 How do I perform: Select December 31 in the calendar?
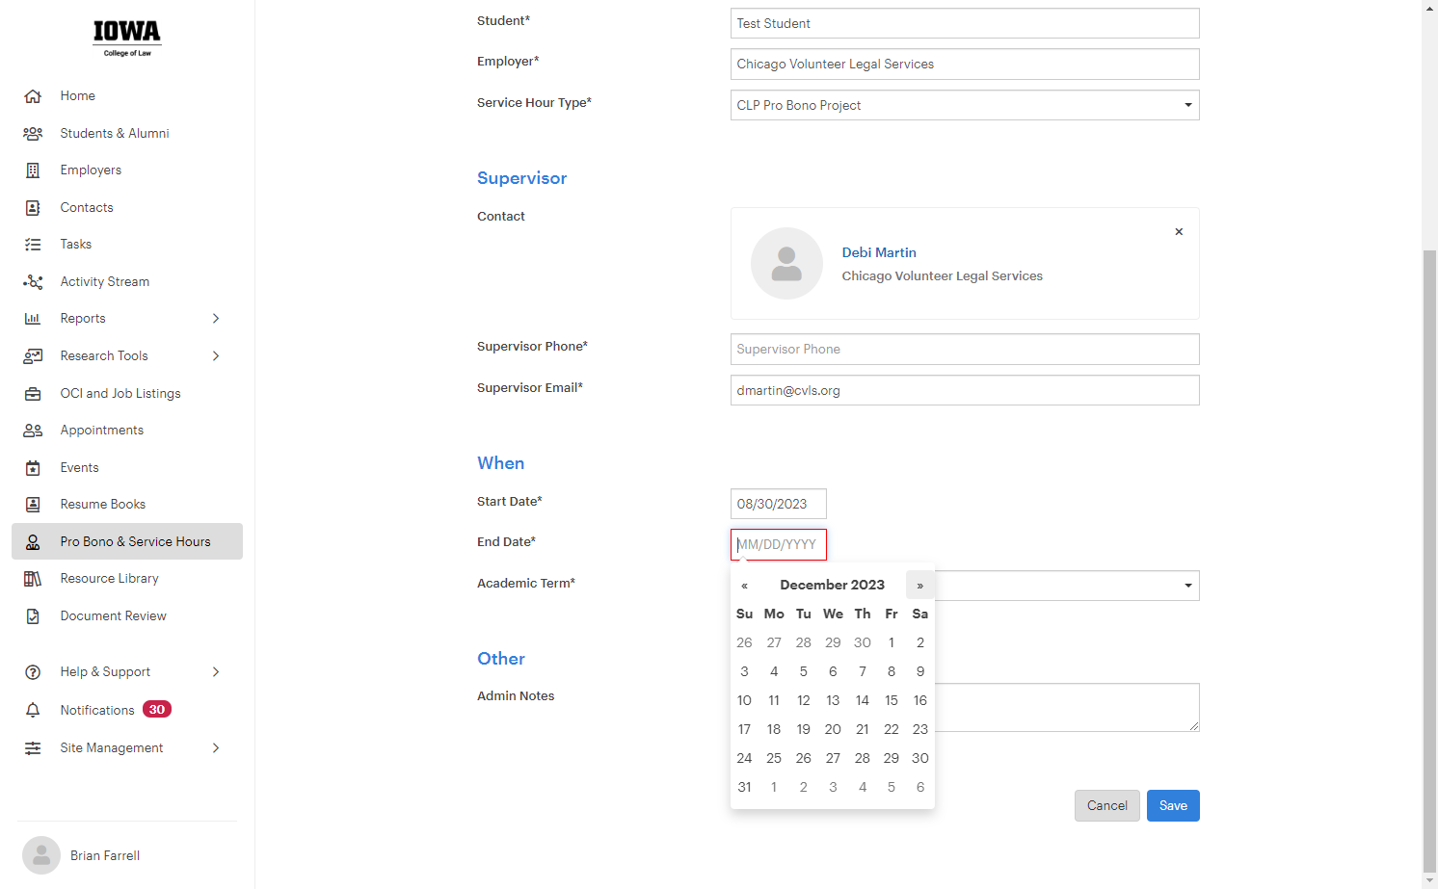click(x=745, y=787)
